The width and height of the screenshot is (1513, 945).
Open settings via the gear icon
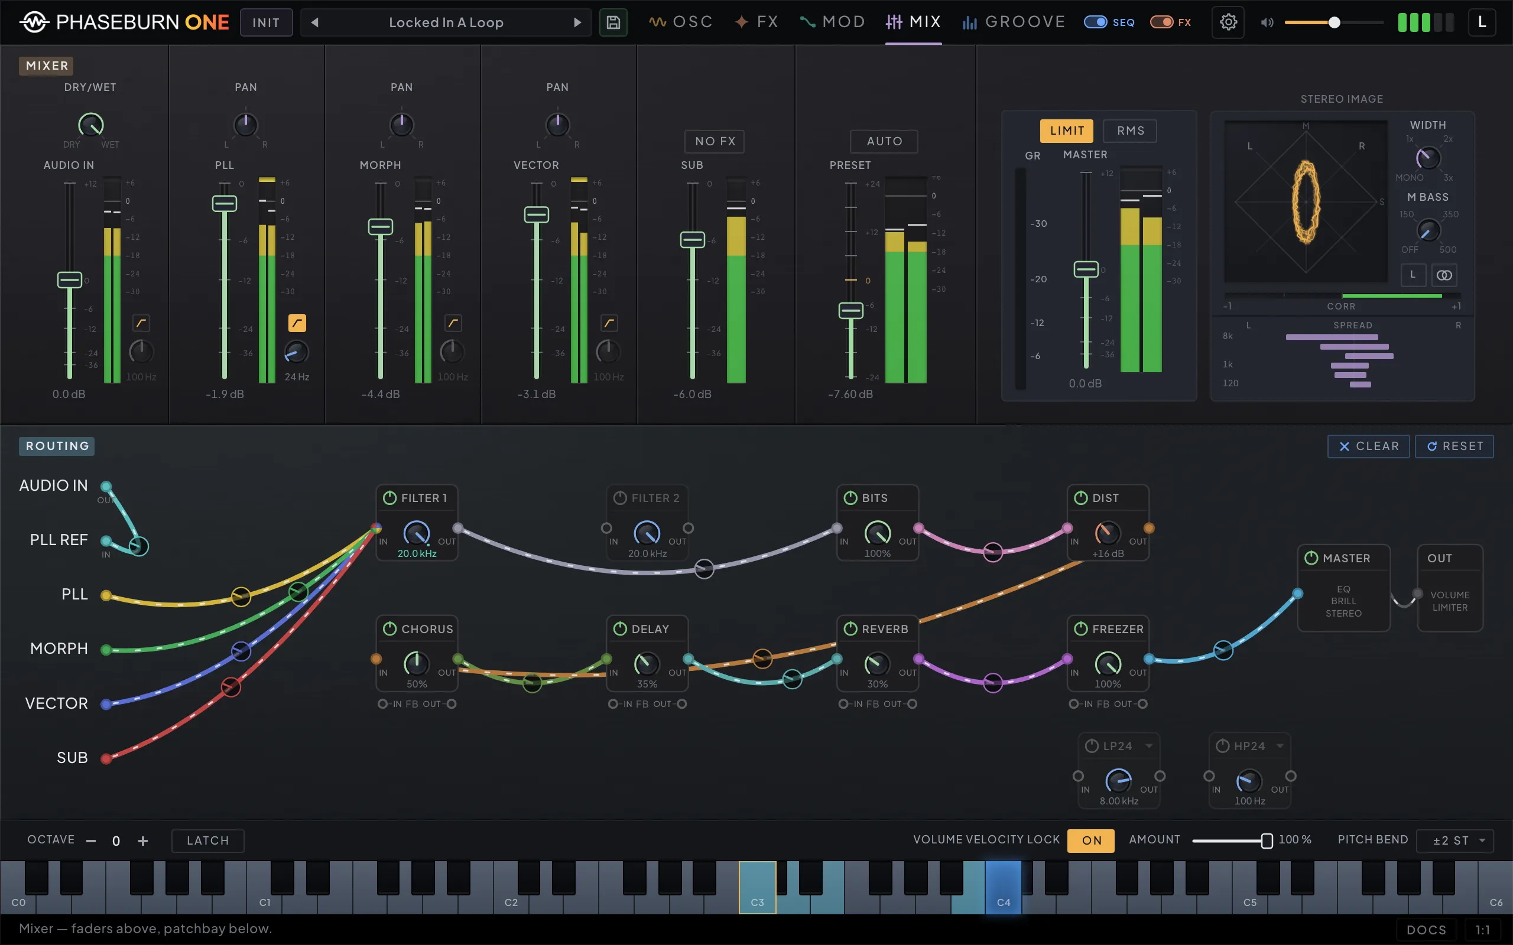point(1228,22)
